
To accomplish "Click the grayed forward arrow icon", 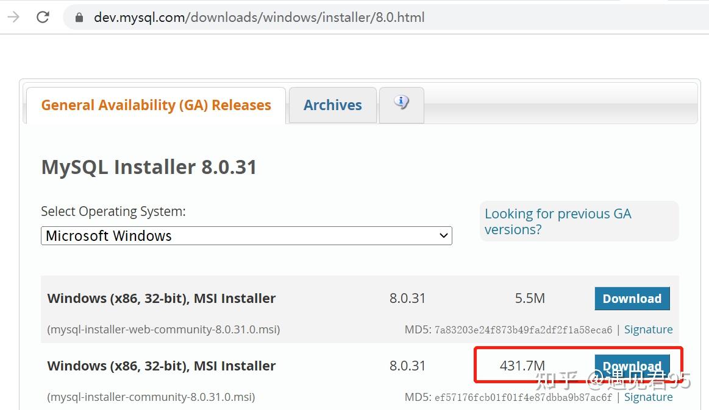I will 13,17.
